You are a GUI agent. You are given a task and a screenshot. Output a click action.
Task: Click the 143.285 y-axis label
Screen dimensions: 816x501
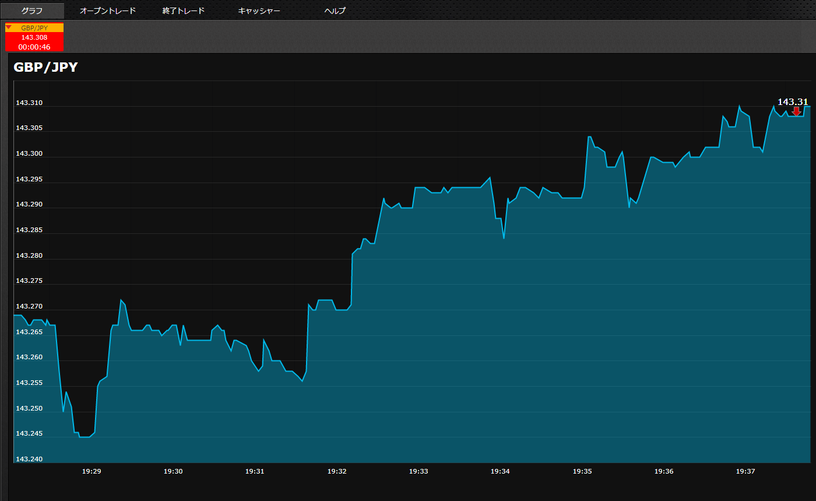29,230
